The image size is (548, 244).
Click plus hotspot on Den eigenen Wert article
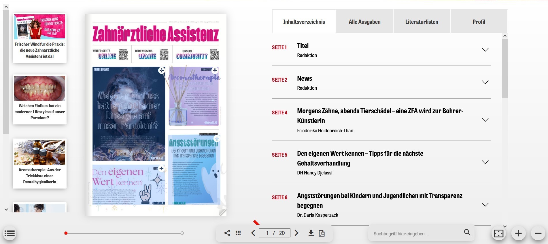click(161, 168)
